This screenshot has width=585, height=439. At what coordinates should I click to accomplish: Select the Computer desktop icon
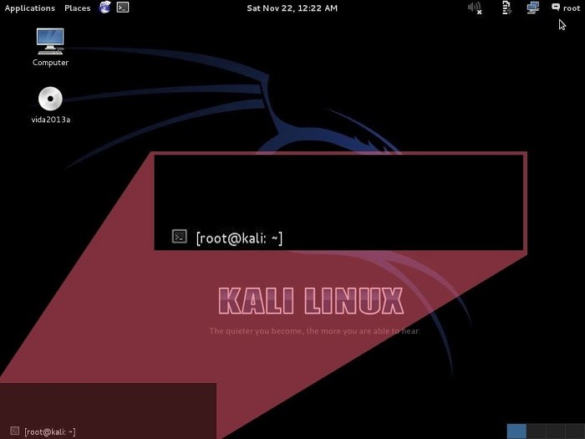(50, 48)
